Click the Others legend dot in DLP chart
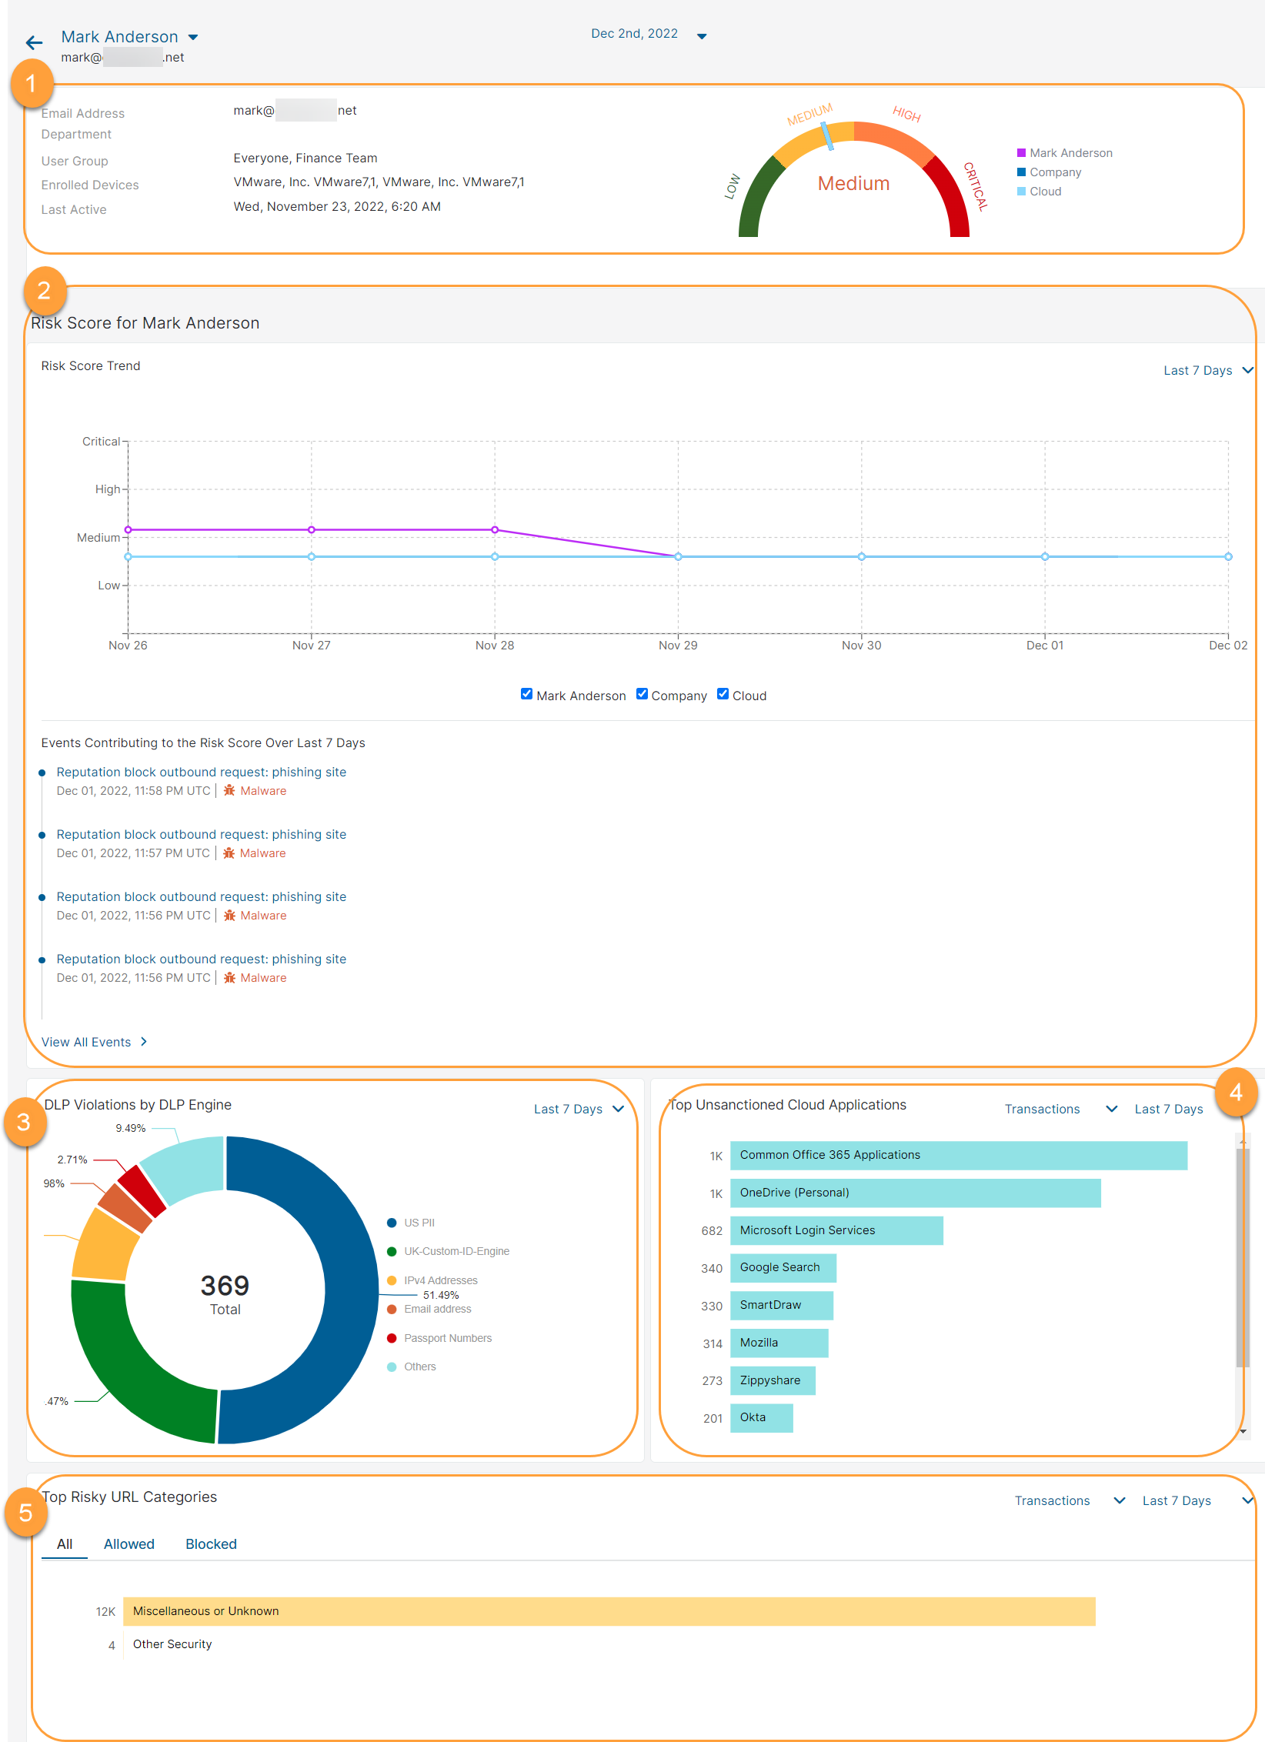 (x=392, y=1366)
